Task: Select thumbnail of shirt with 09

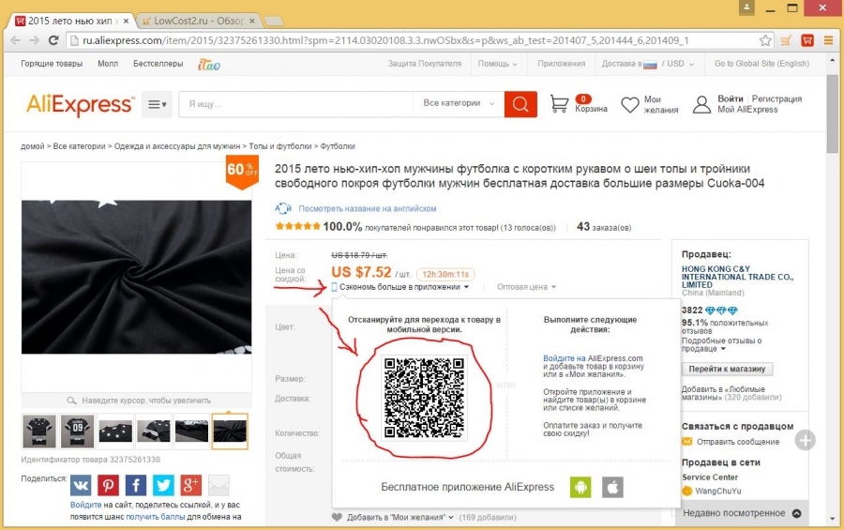Action: tap(78, 431)
